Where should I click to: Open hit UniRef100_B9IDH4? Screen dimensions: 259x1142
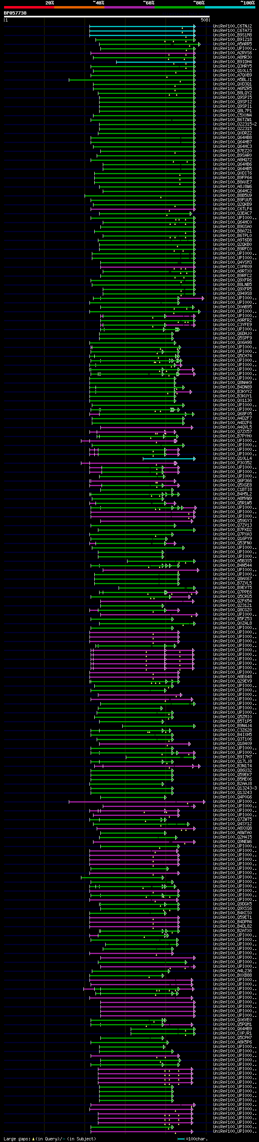[232, 62]
